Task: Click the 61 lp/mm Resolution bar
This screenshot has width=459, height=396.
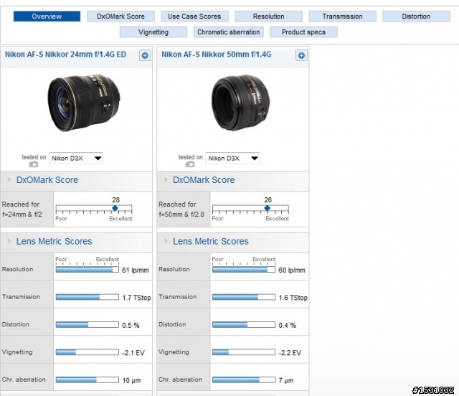Action: [x=87, y=270]
